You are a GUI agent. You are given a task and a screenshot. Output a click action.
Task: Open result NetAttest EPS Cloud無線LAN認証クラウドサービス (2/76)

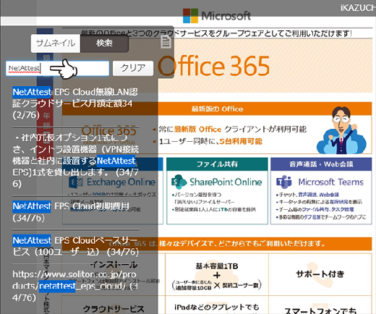[75, 103]
